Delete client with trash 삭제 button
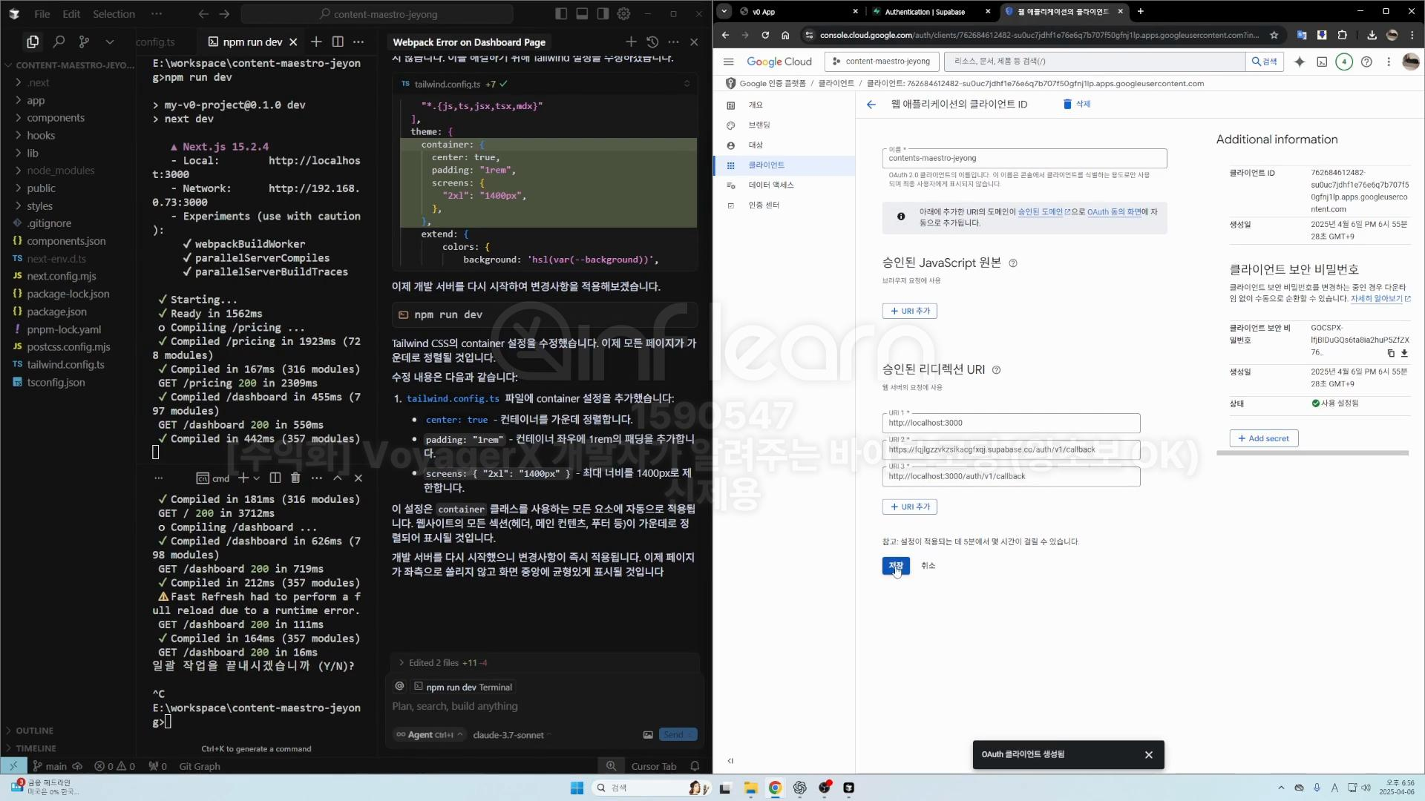The image size is (1425, 801). [x=1077, y=105]
